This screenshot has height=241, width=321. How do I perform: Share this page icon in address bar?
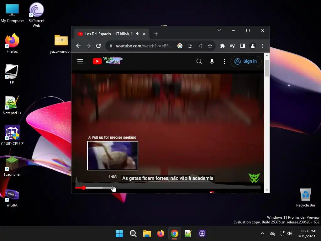pos(200,46)
